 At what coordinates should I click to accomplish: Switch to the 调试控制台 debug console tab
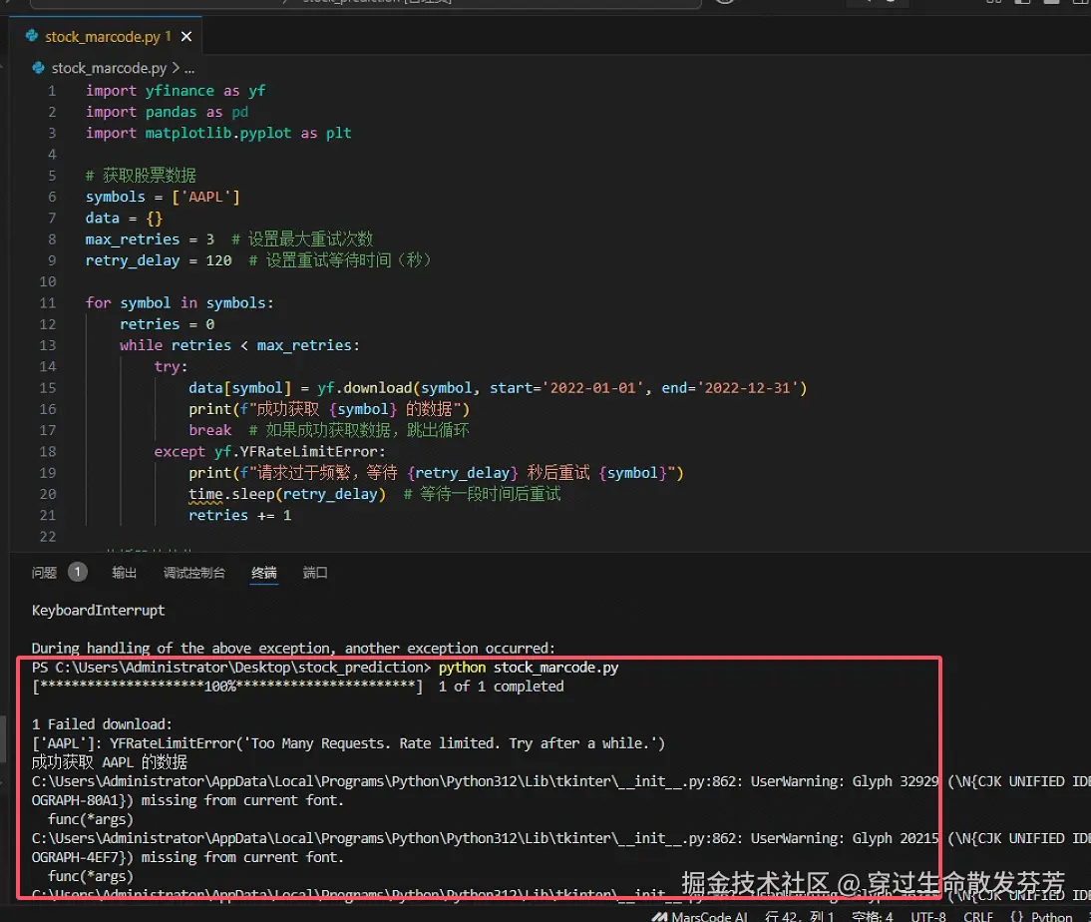[x=194, y=573]
